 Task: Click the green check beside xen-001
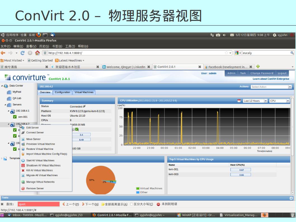(15, 117)
